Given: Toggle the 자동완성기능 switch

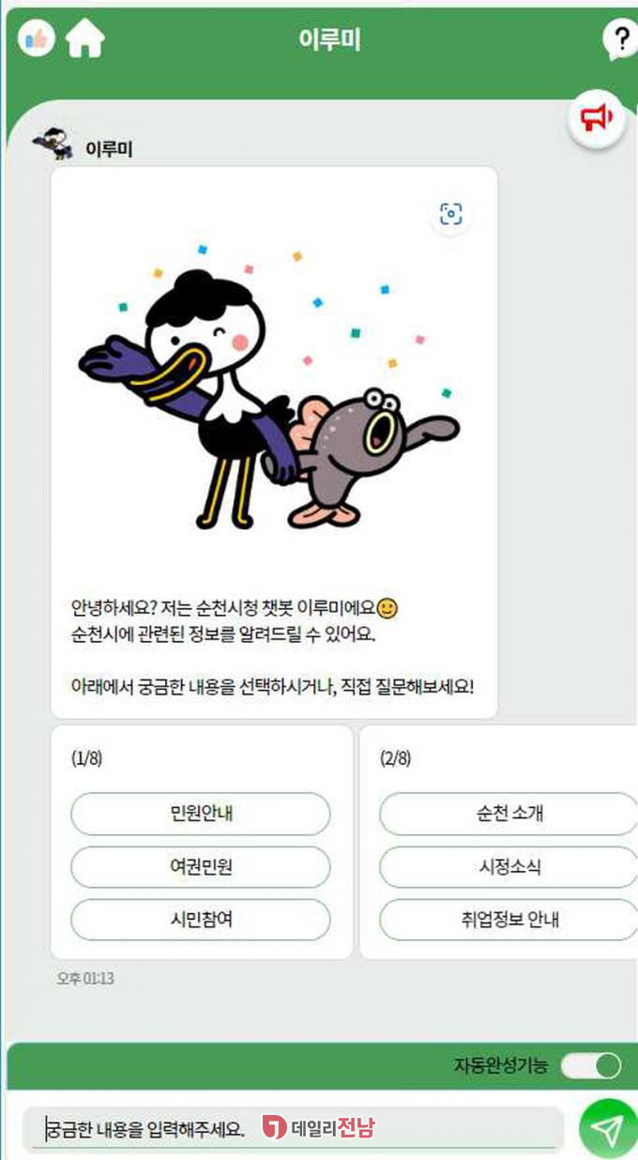Looking at the screenshot, I should [x=592, y=1066].
